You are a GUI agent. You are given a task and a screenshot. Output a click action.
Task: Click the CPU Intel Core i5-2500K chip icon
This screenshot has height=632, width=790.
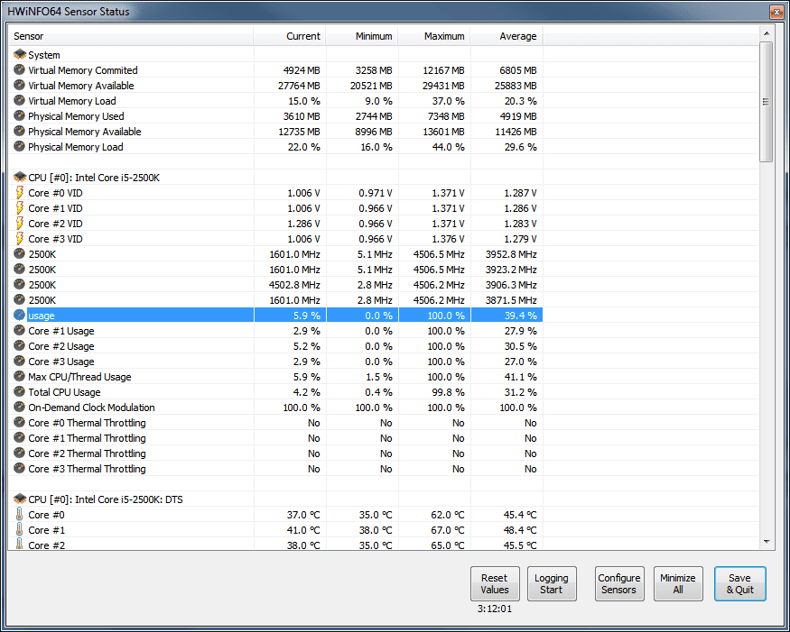coord(20,177)
